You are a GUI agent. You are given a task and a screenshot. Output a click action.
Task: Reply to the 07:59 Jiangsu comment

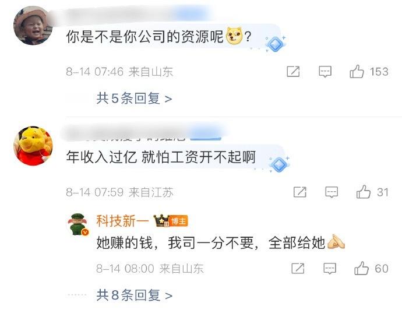[332, 192]
